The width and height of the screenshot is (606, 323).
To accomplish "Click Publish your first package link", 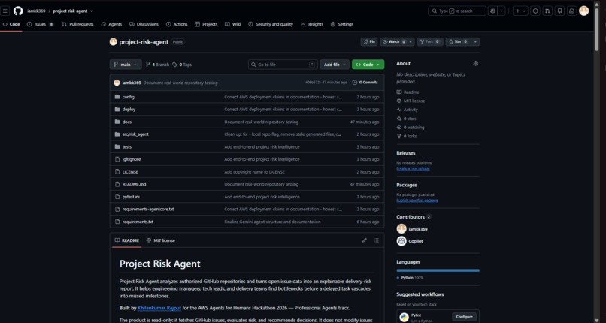I will [417, 201].
